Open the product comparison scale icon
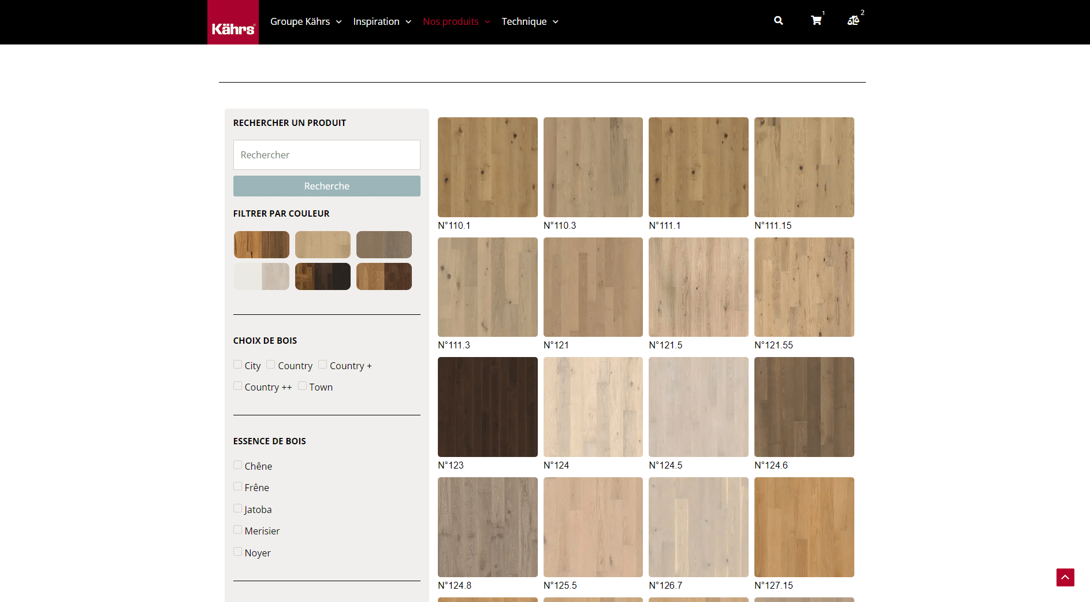 coord(853,21)
